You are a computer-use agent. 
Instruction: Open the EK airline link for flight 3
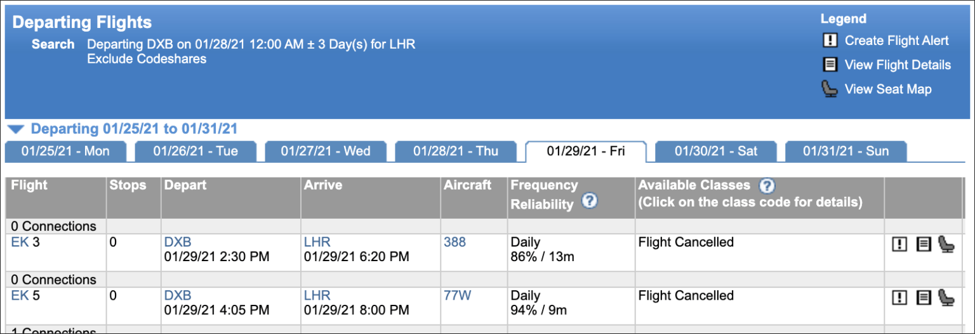pyautogui.click(x=20, y=242)
